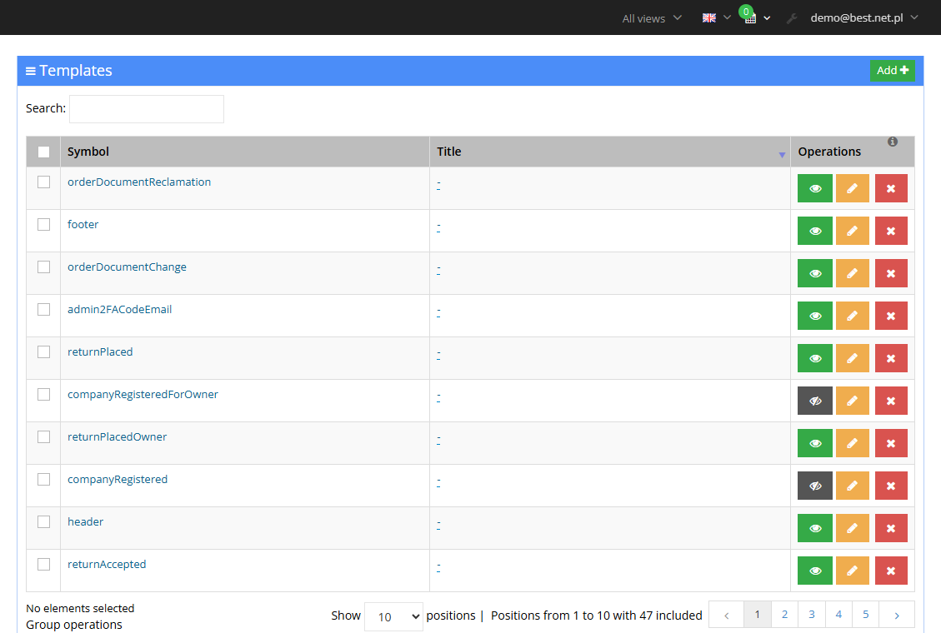Edit the companyRegisteredForOwner template
The height and width of the screenshot is (633, 941).
[852, 401]
